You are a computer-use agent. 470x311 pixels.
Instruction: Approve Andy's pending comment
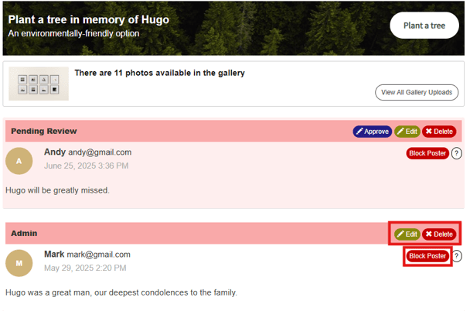(373, 132)
